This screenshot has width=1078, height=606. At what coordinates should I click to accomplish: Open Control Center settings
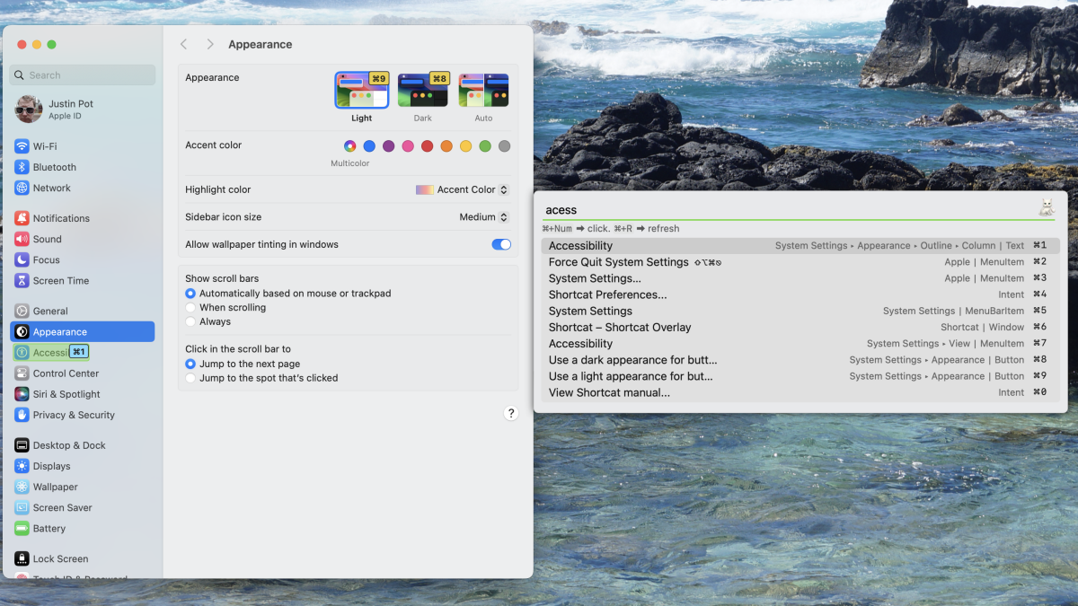pyautogui.click(x=83, y=373)
